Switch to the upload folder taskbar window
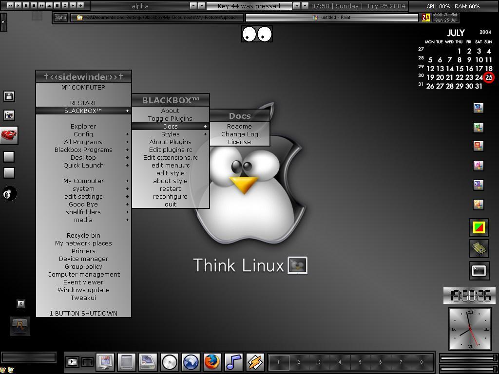499x374 pixels. [157, 18]
